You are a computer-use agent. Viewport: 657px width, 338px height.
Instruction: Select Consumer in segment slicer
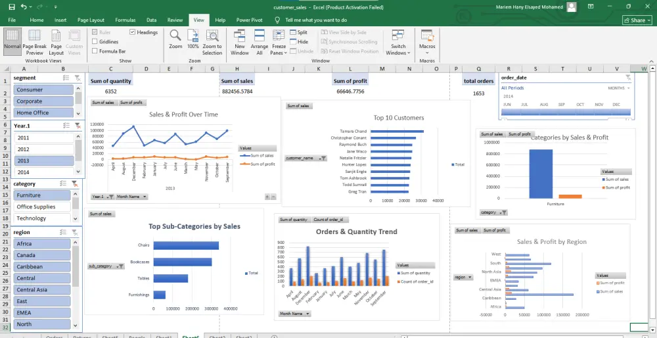pos(43,89)
